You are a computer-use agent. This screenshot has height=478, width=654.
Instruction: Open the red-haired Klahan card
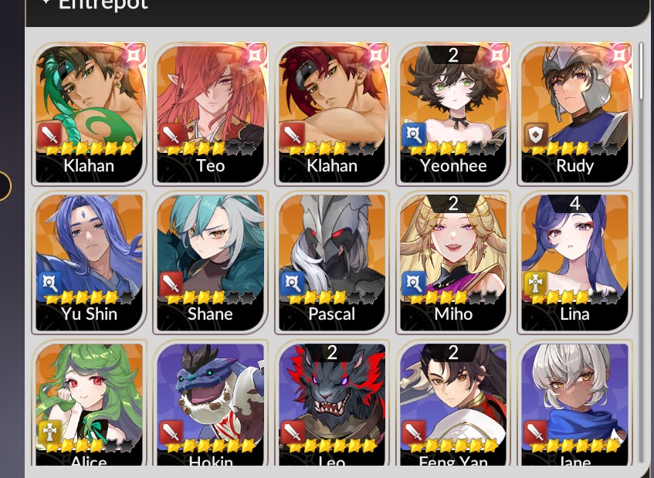331,113
